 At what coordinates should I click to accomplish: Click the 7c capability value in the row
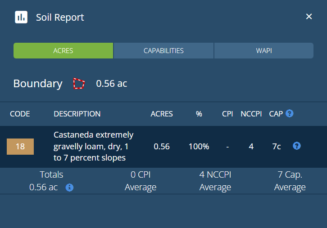(276, 147)
